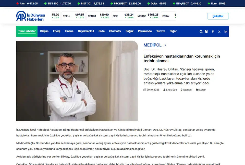
Task: Click the green up arrow beside BIST 100
Action: [45, 3]
